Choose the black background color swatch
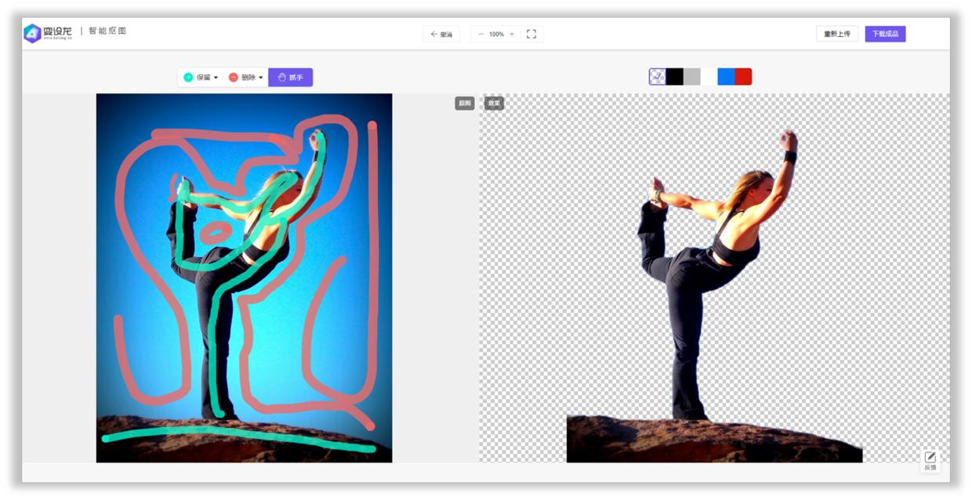Viewport: 972px width, 500px height. pyautogui.click(x=675, y=77)
